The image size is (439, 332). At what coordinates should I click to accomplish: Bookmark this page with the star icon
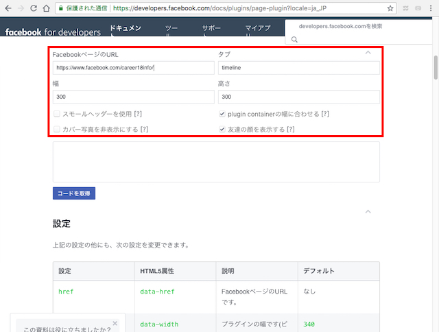coord(390,9)
